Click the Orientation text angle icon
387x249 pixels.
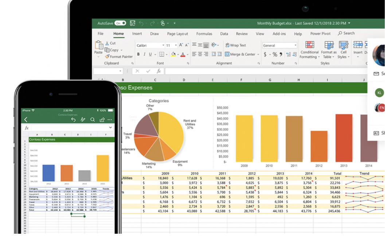pos(214,45)
